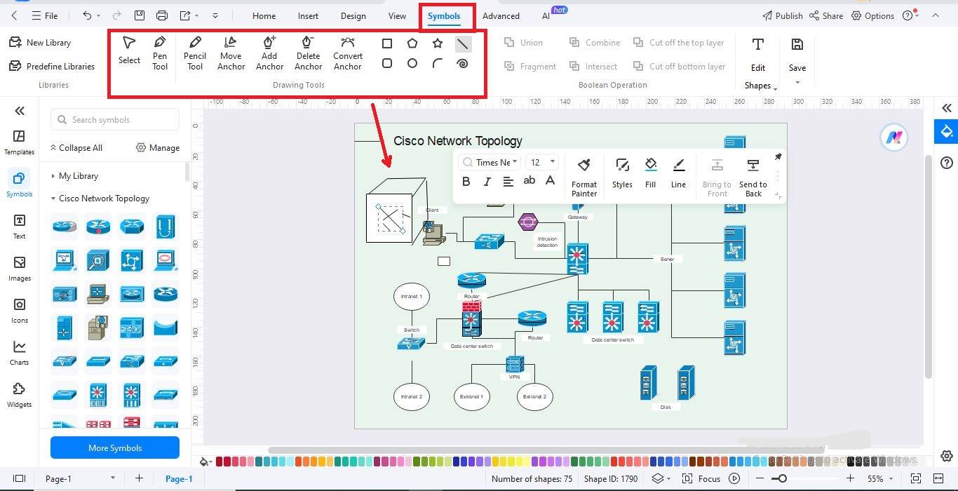Screen dimensions: 958x491
Task: Undo the last action
Action: point(87,15)
